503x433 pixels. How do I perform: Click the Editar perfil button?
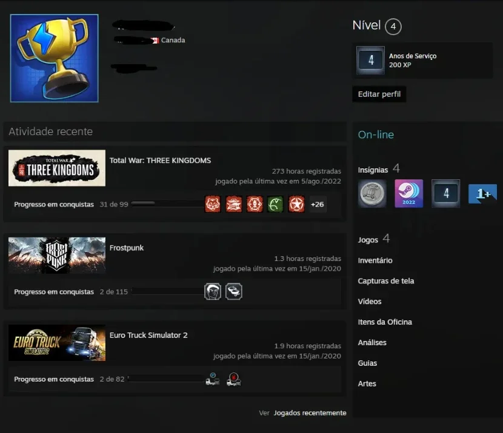pyautogui.click(x=379, y=94)
